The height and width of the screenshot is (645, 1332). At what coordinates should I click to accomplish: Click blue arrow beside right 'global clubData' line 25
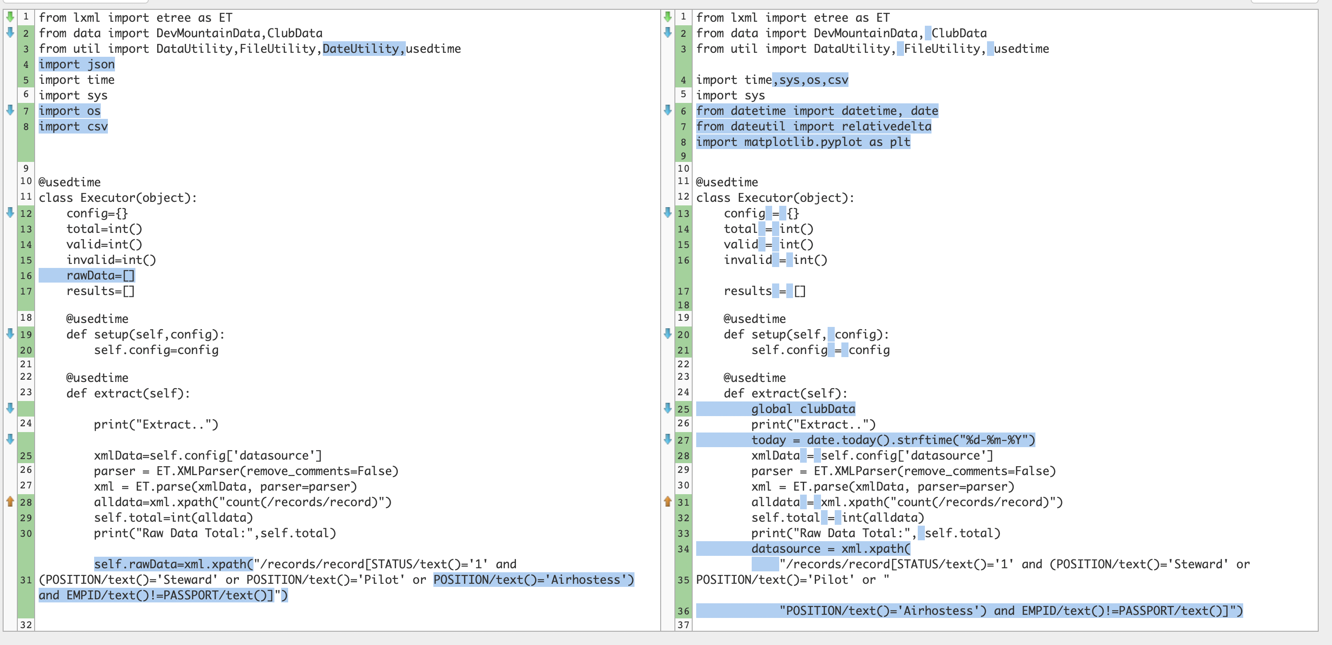(667, 408)
